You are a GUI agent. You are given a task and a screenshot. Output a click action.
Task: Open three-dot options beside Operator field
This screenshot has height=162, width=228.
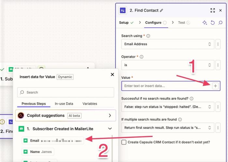point(218,65)
